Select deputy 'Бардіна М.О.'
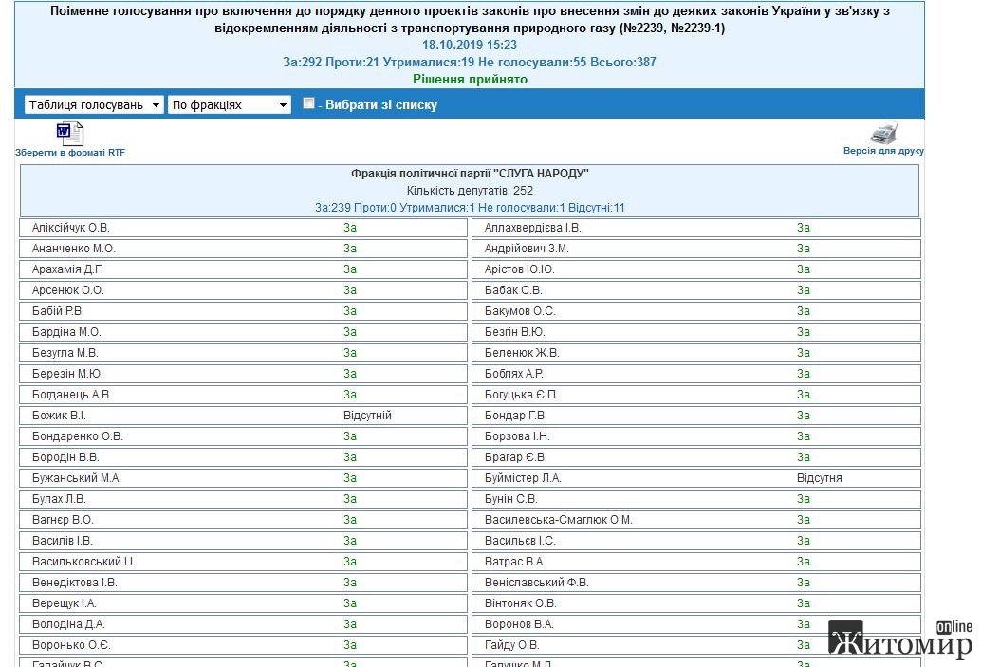 (x=66, y=332)
